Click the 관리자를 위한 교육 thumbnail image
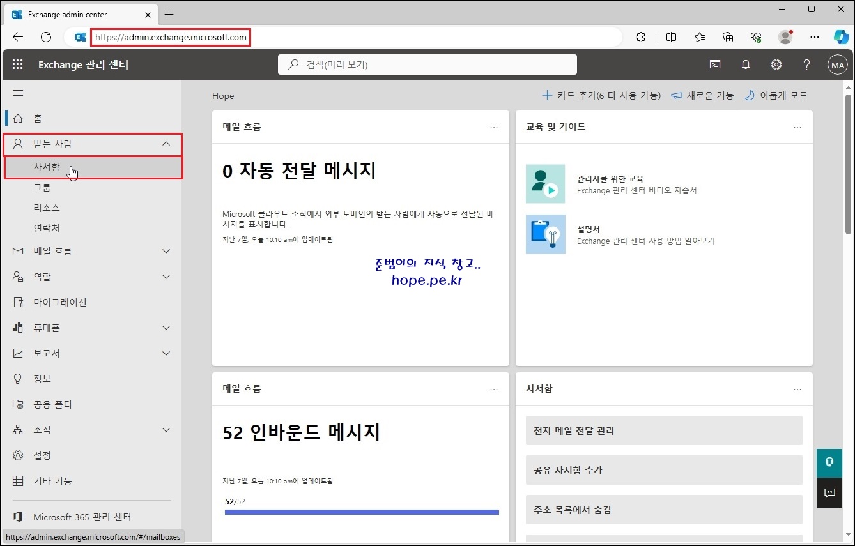Image resolution: width=855 pixels, height=546 pixels. [546, 184]
